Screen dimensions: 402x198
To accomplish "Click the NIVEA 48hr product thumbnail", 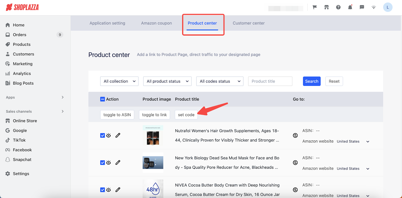I will click(x=153, y=189).
